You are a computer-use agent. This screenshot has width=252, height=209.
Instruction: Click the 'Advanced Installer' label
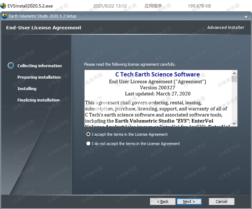pyautogui.click(x=226, y=28)
